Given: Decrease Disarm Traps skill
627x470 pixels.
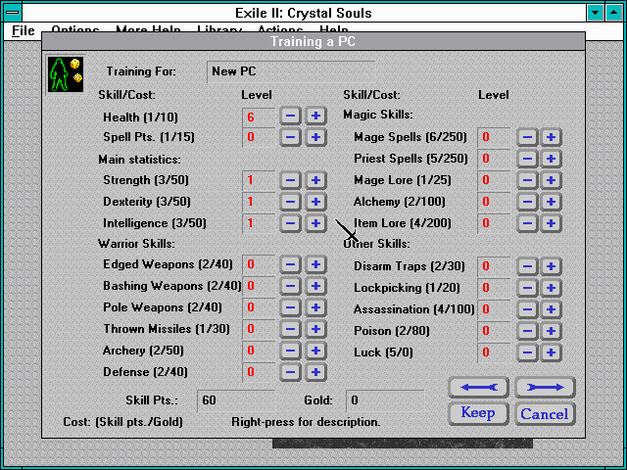Looking at the screenshot, I should point(527,266).
